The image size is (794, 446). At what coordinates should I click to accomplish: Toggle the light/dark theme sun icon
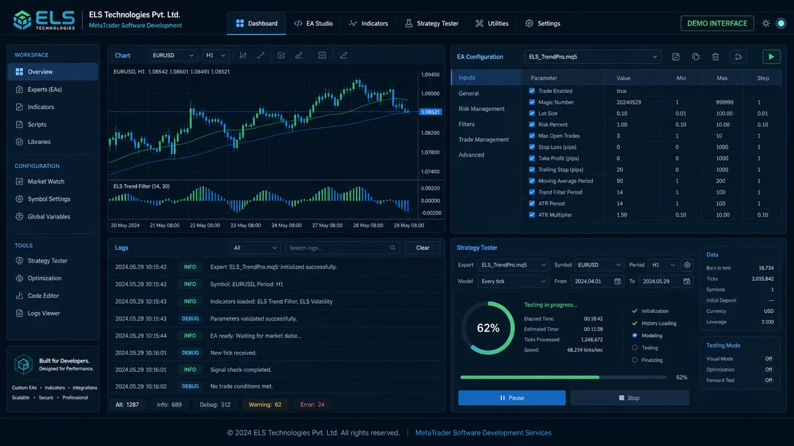click(x=766, y=23)
